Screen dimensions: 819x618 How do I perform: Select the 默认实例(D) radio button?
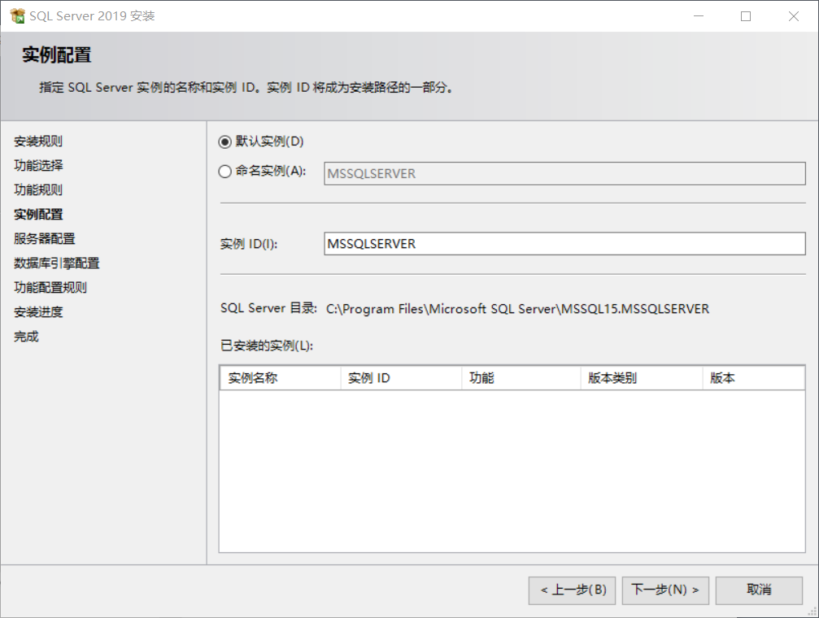(x=225, y=140)
